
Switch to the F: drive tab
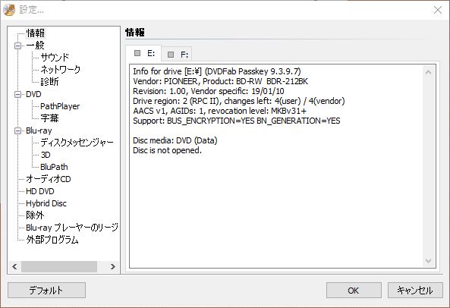[177, 55]
